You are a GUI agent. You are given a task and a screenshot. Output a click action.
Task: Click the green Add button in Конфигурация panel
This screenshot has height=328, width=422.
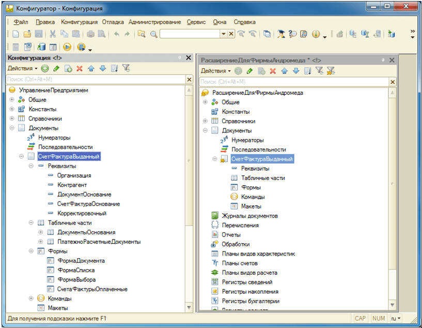click(x=45, y=68)
